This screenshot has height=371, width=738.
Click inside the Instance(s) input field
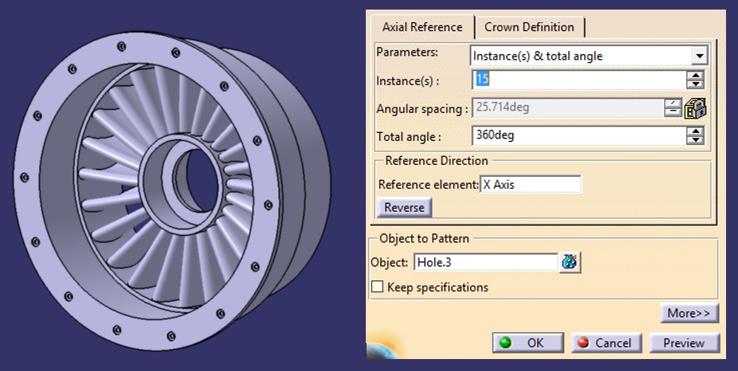click(x=579, y=80)
